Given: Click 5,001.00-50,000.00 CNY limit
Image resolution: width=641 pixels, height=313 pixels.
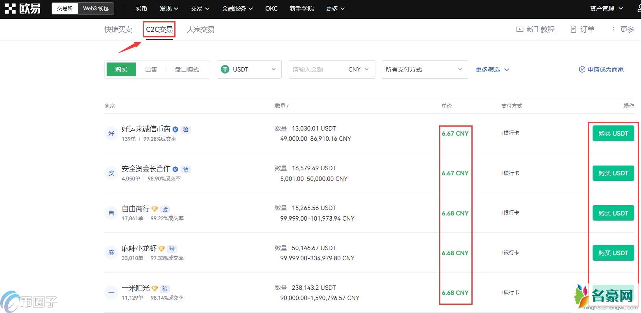Looking at the screenshot, I should coord(314,179).
